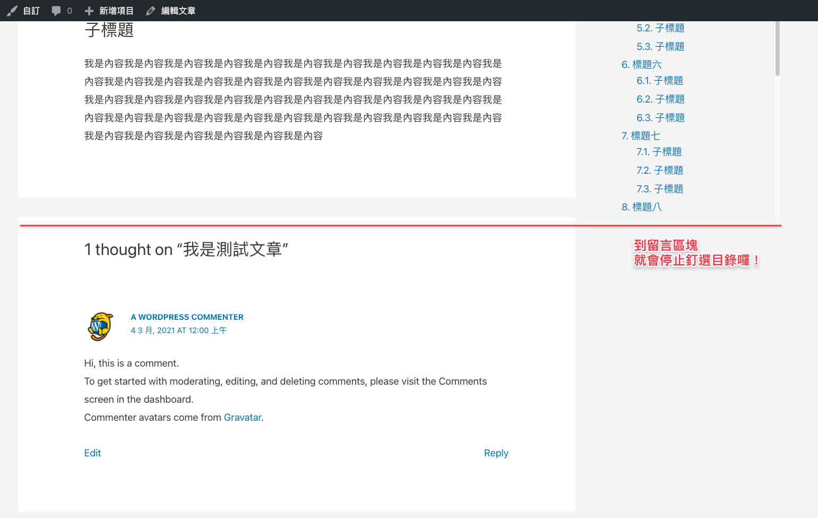This screenshot has width=818, height=518.
Task: Open the Gravatar link in comment text
Action: tap(243, 418)
